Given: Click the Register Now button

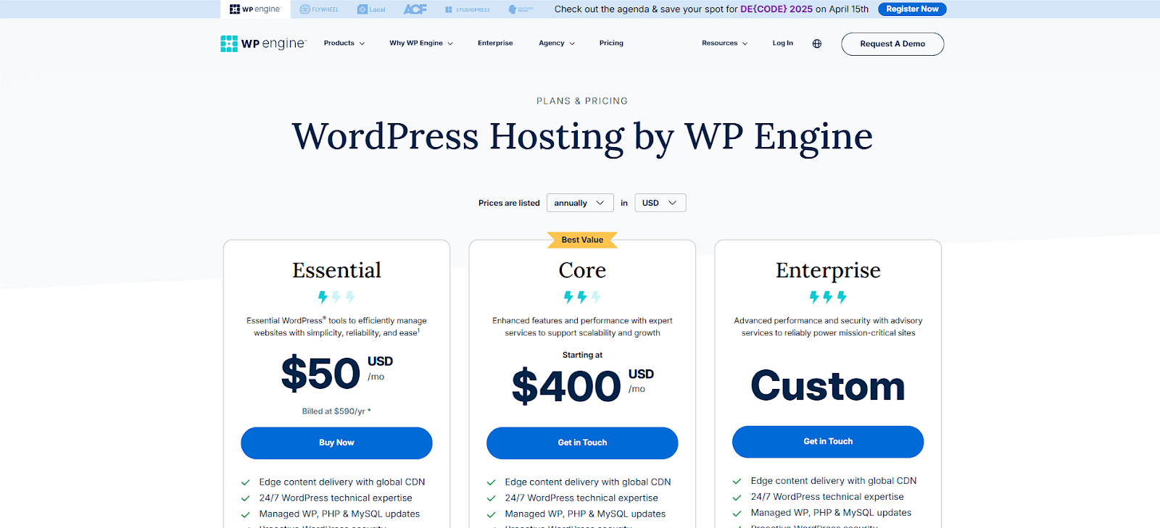Looking at the screenshot, I should pos(912,9).
